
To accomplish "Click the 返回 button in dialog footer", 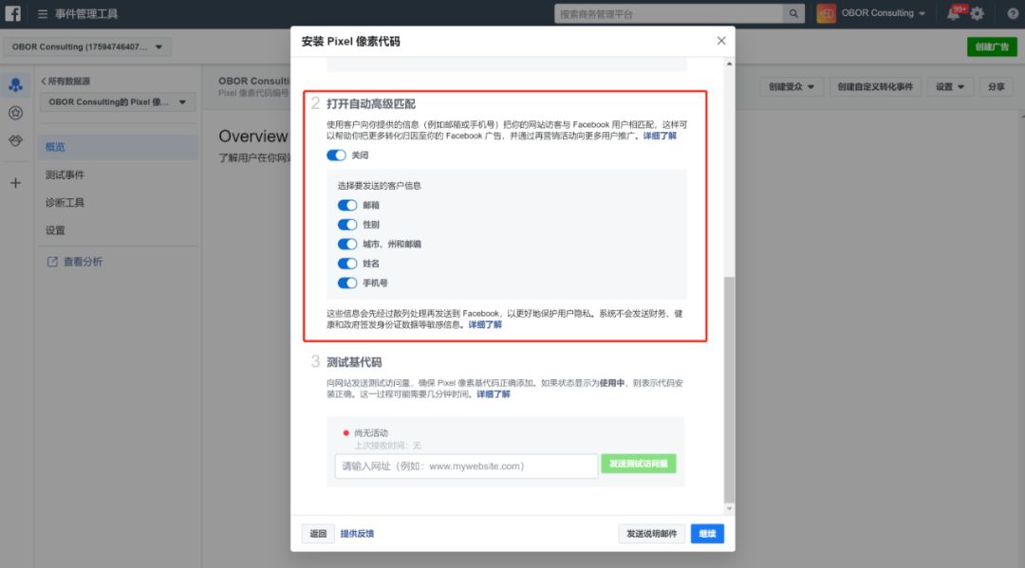I will (x=318, y=534).
